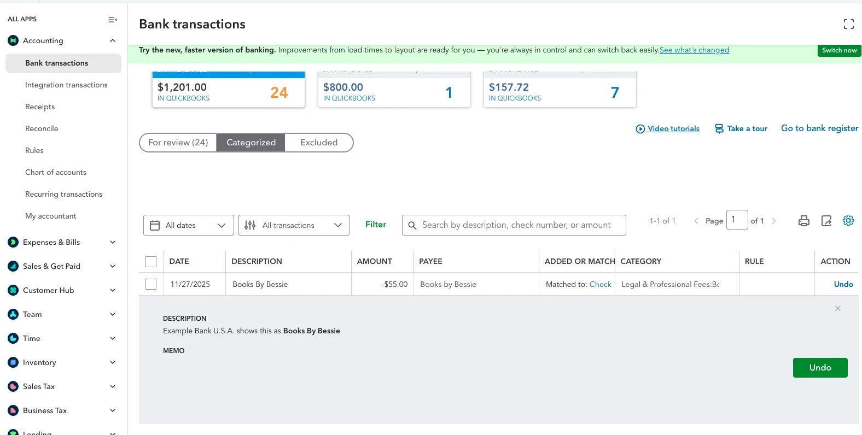862x435 pixels.
Task: Click the Sales & Get Paid icon
Action: (14, 266)
